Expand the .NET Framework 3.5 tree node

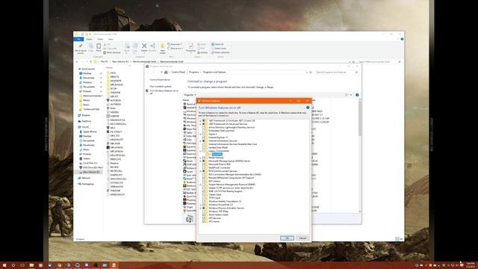coord(200,121)
